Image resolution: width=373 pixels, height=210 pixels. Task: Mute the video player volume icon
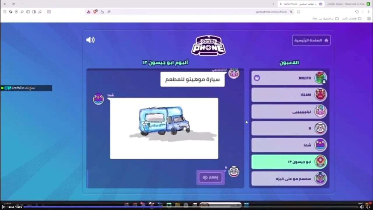362,207
